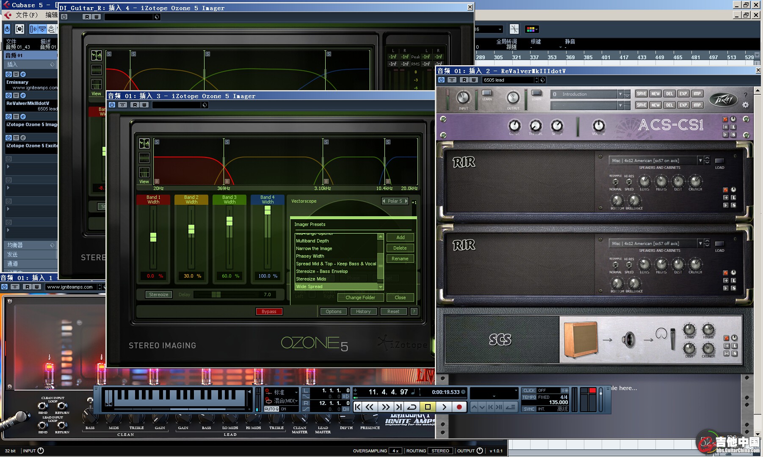Viewport: 763px width, 457px height.
Task: Rewind using the transport bar
Action: pos(370,407)
